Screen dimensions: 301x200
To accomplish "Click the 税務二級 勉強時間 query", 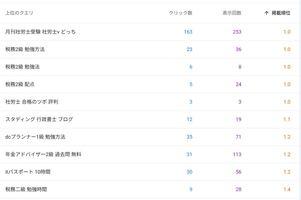I will [x=26, y=189].
